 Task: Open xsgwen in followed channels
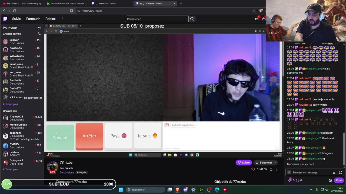tap(22, 41)
